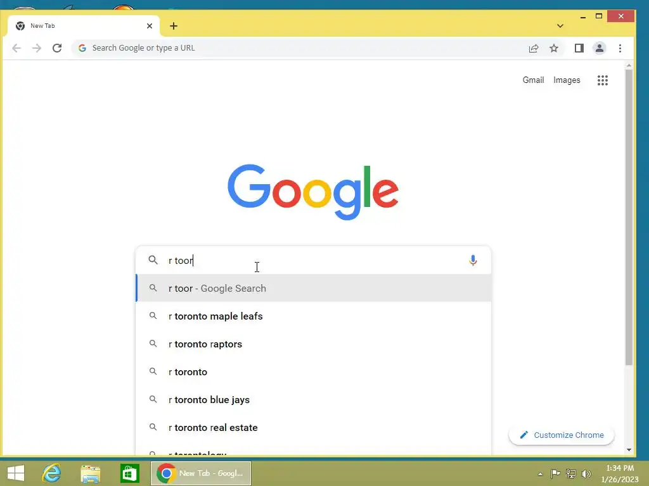This screenshot has width=649, height=486.
Task: Switch to Chrome New Tab taskbar button
Action: point(201,473)
